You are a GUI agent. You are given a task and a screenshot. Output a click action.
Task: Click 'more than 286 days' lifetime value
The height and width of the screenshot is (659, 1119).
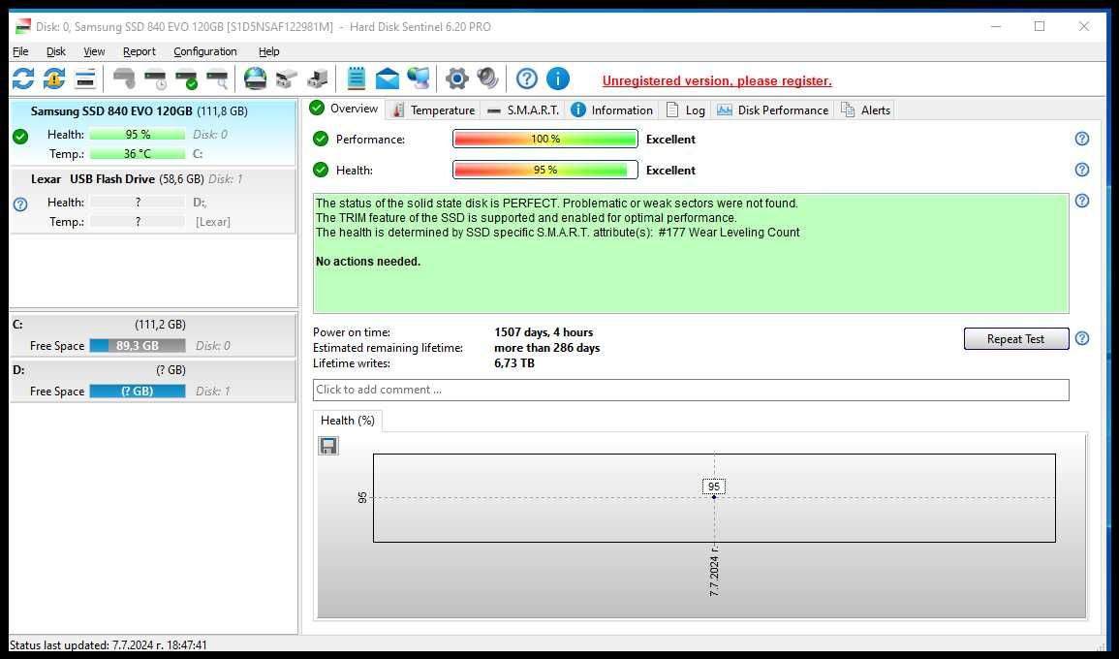pos(546,348)
